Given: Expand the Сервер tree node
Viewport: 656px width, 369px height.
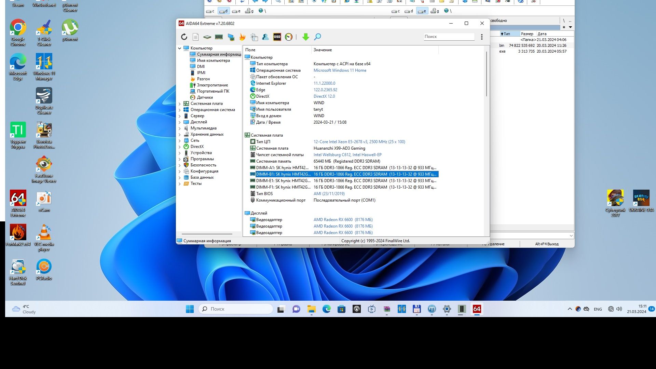Looking at the screenshot, I should 180,116.
